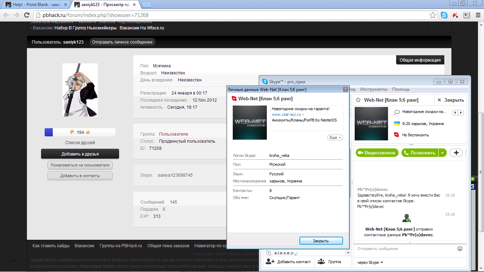This screenshot has width=484, height=272.
Task: Open emoticon picker in Skype chat
Action: pyautogui.click(x=460, y=249)
